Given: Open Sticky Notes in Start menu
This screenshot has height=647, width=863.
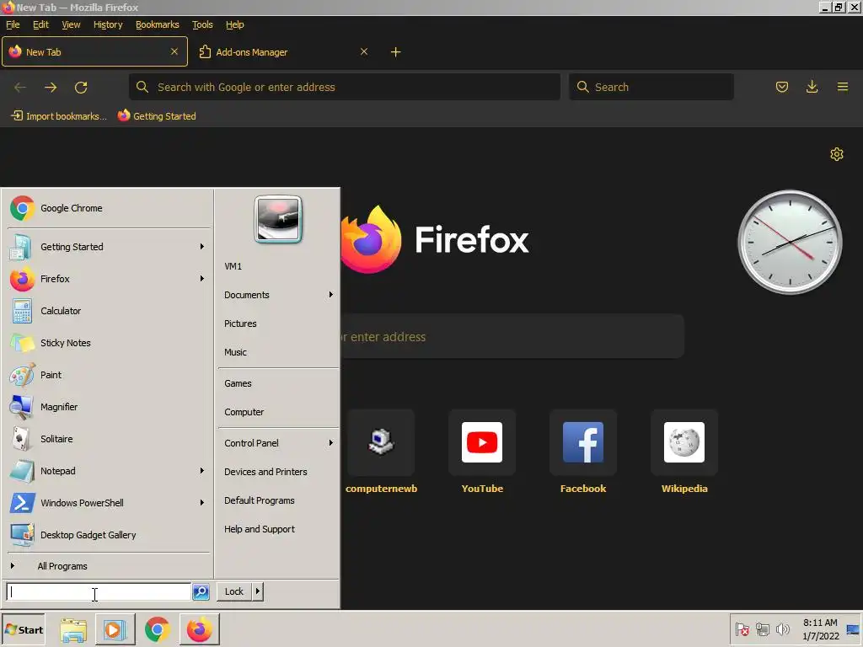Looking at the screenshot, I should click(109, 343).
